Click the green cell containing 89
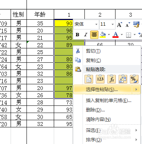142x144 pixels. tap(64, 45)
